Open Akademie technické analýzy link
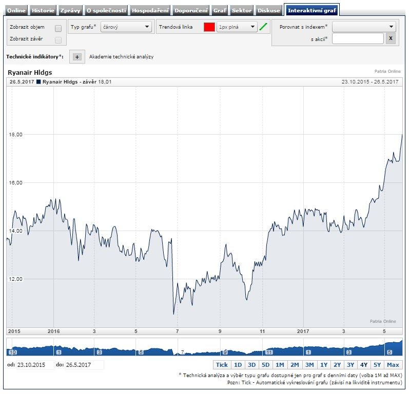 click(121, 57)
